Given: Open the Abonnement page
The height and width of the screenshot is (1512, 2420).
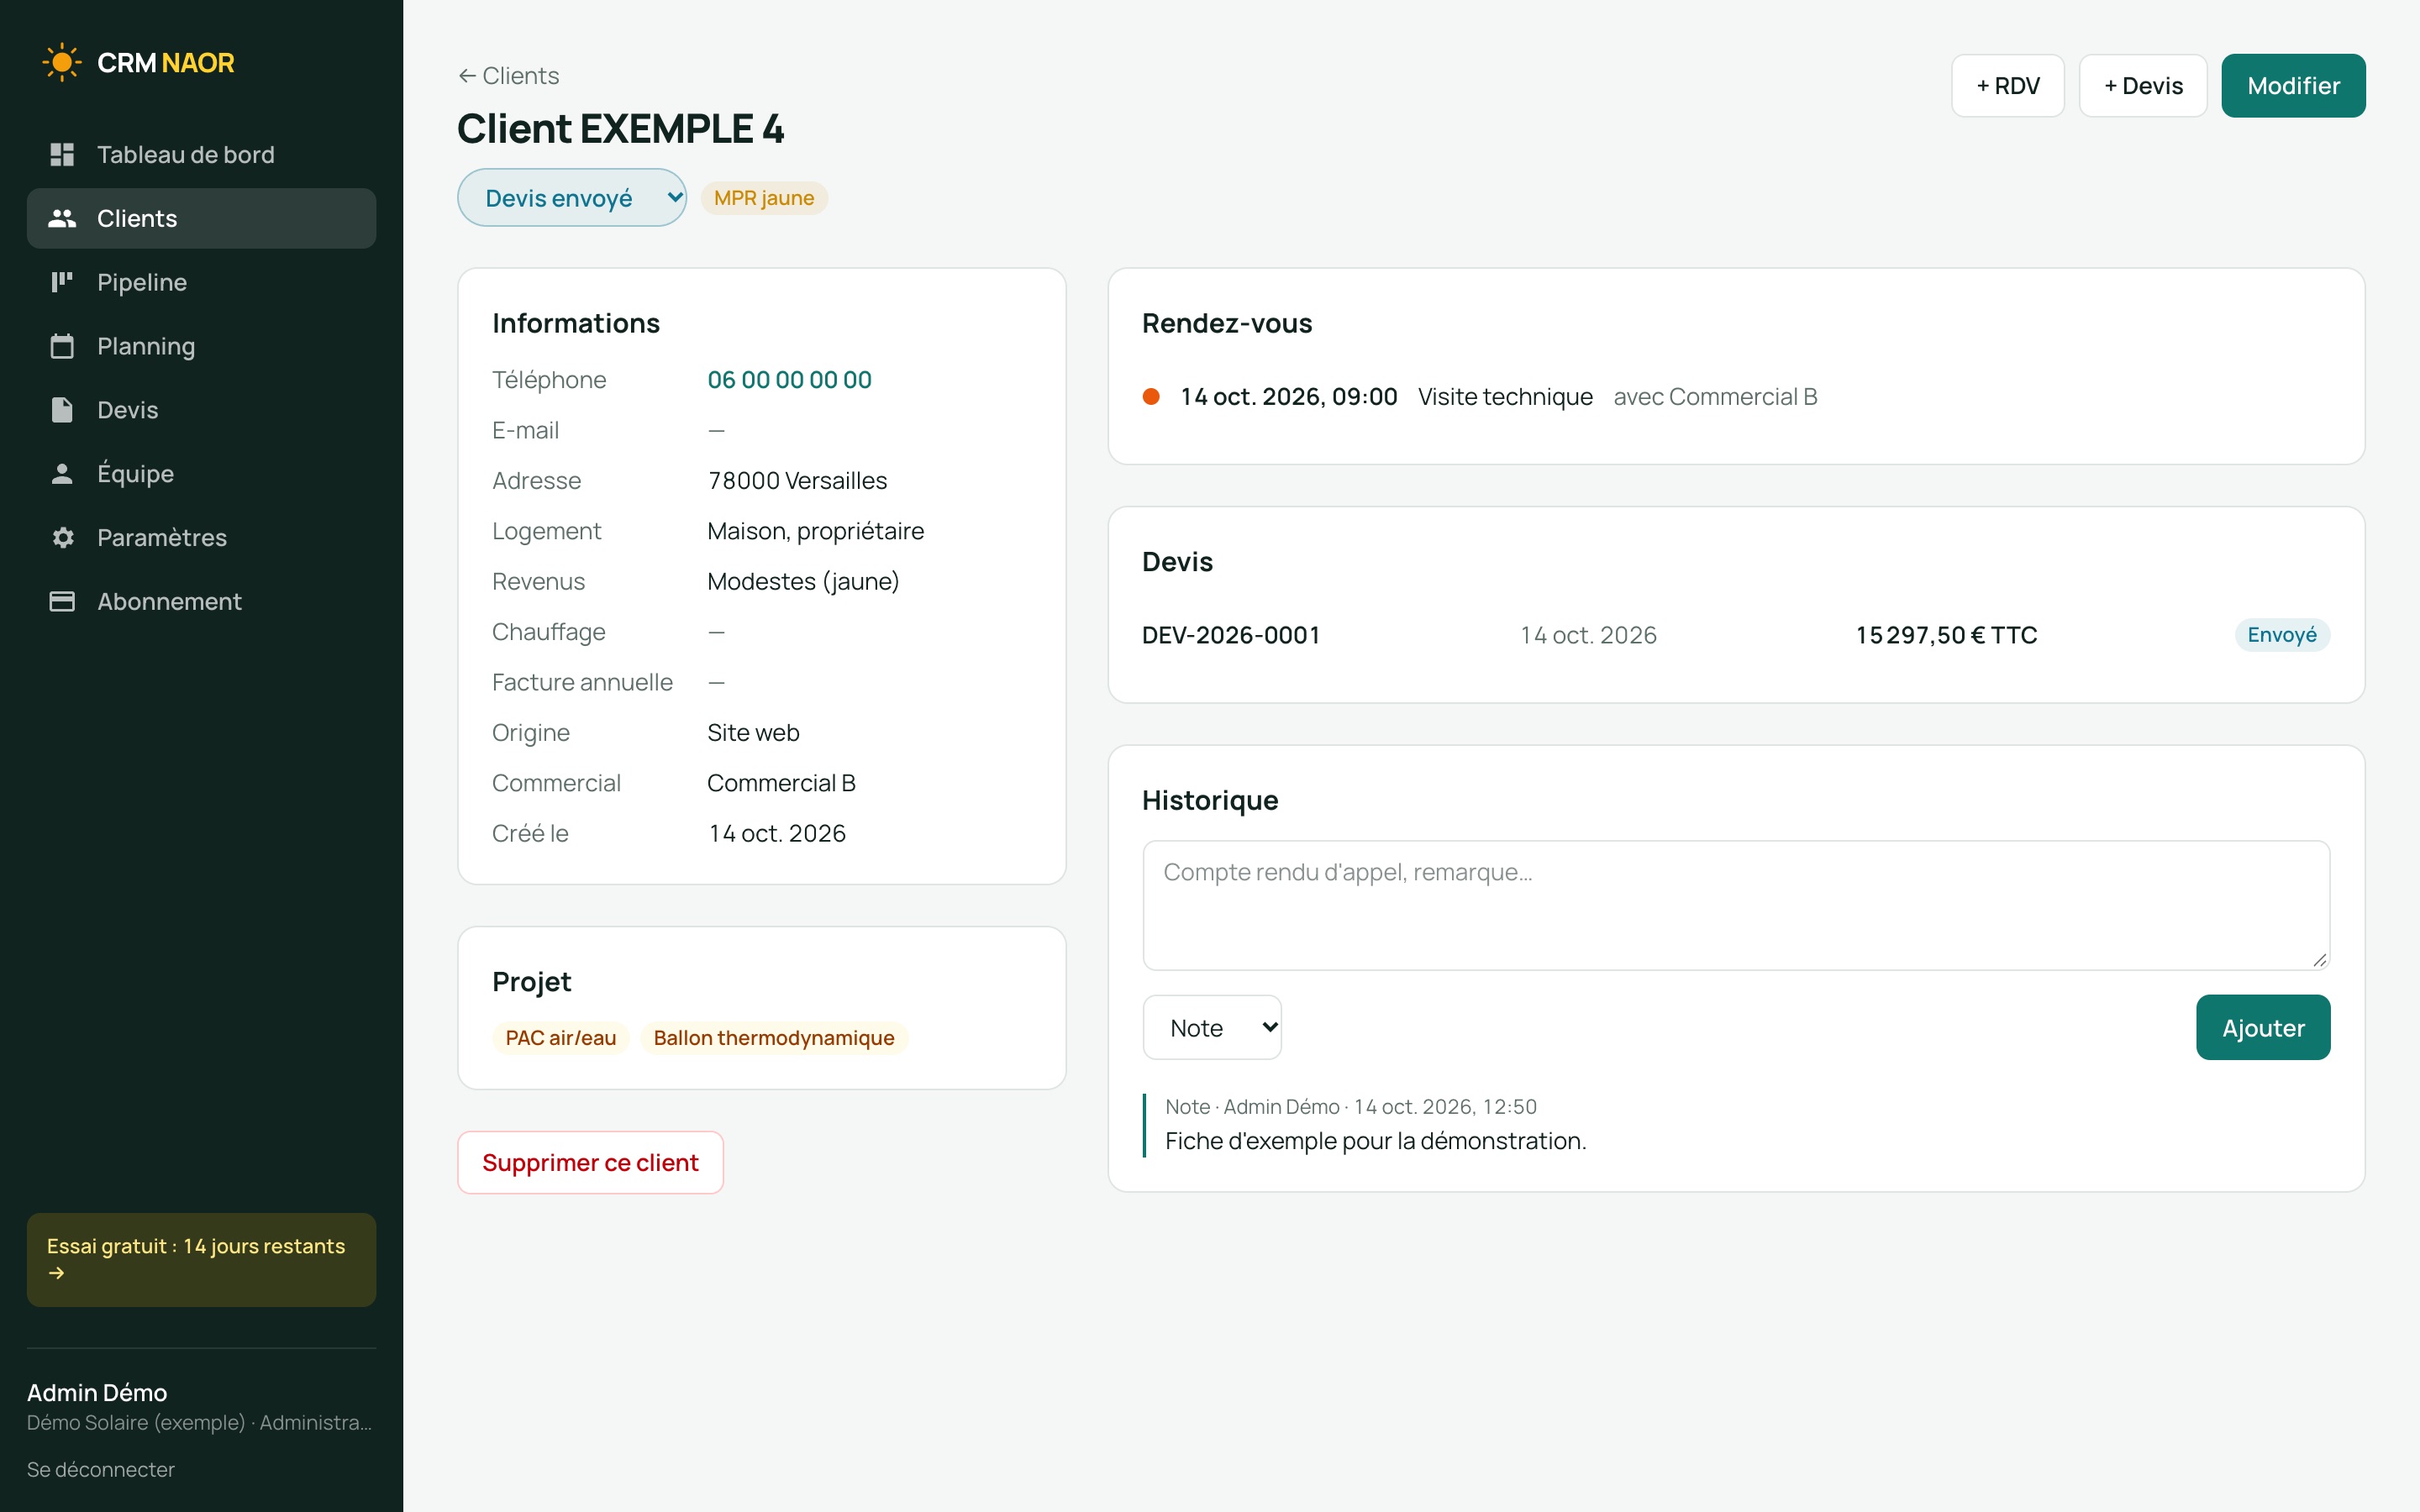Looking at the screenshot, I should [201, 601].
